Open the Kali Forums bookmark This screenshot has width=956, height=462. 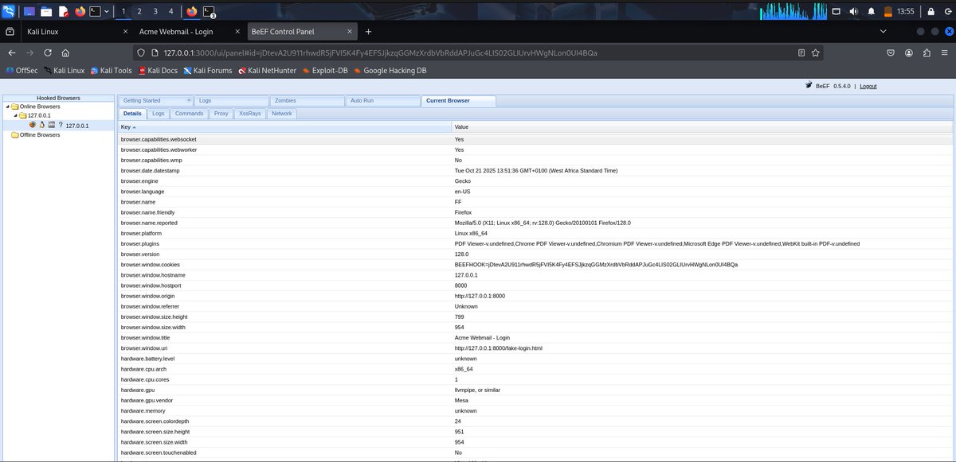tap(207, 70)
